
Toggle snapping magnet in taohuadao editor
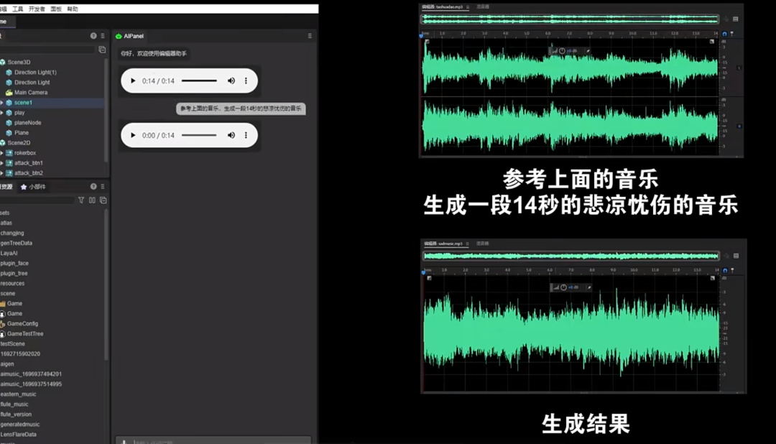[724, 34]
